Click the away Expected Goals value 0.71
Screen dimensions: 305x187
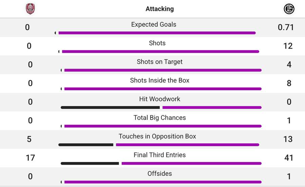click(286, 27)
